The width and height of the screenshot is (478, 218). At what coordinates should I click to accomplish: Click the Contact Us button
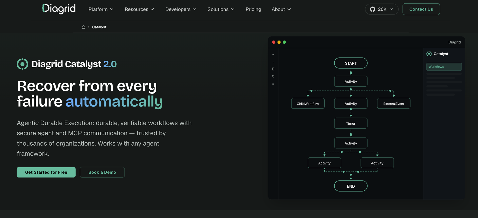click(421, 9)
